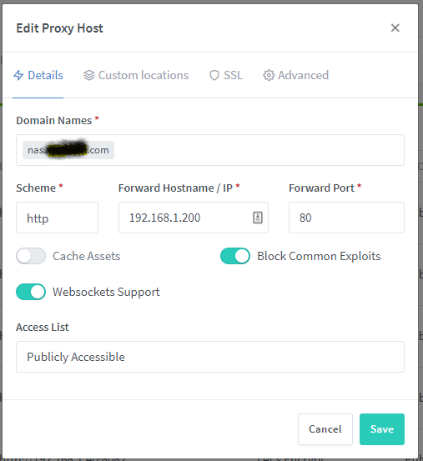The image size is (423, 461).
Task: Click the gear icon for Advanced
Action: tap(269, 75)
